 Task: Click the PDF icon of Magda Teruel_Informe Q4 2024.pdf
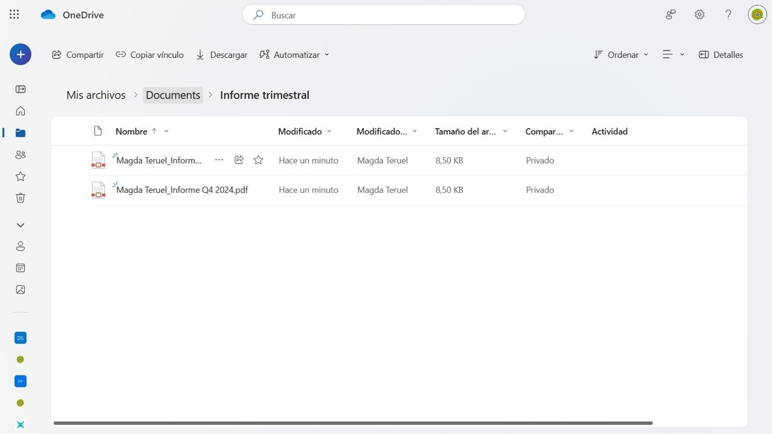[98, 190]
